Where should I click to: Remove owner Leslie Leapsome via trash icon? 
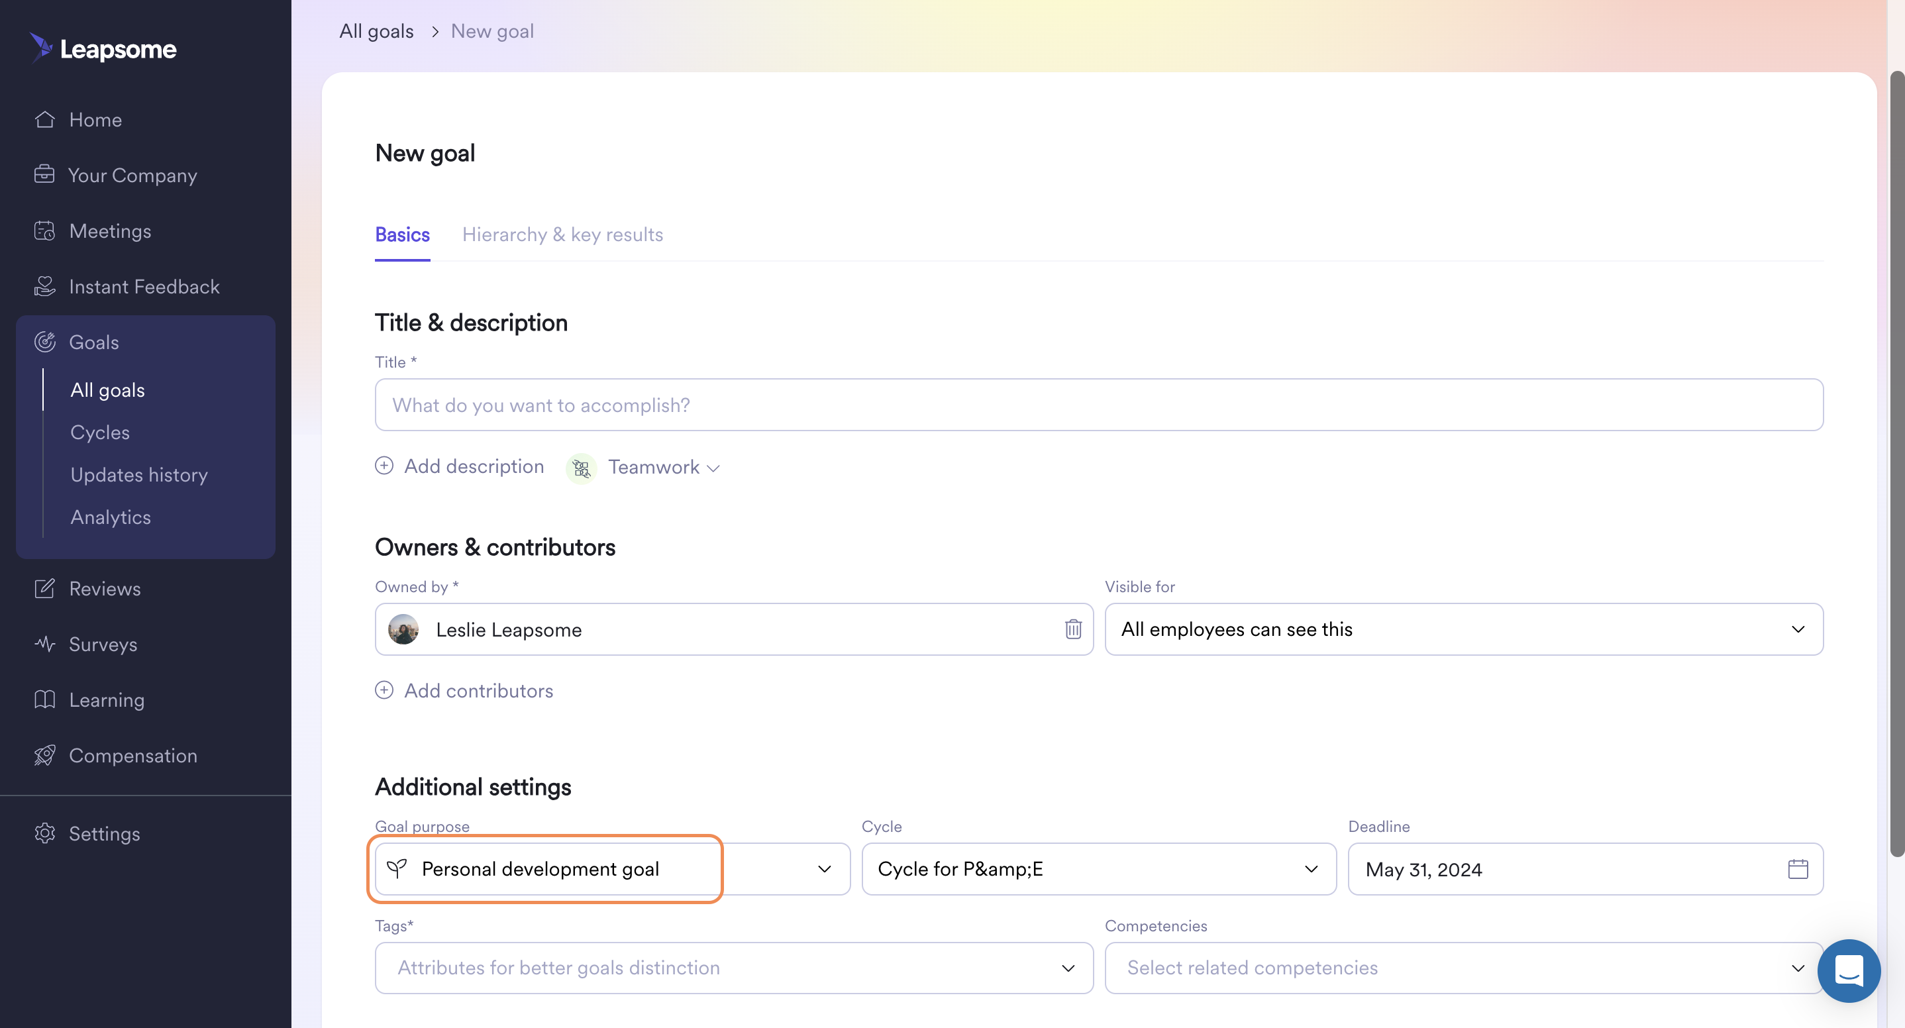(x=1073, y=629)
